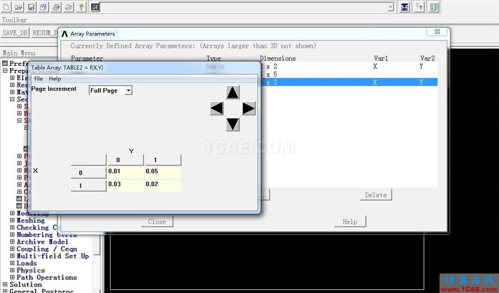The width and height of the screenshot is (499, 293).
Task: Click Delete button in Array Parameters
Action: point(376,195)
